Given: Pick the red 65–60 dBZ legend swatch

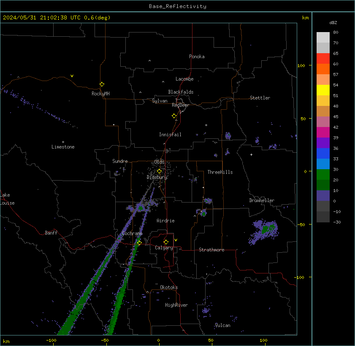Looking at the screenshot, I should pos(323,59).
